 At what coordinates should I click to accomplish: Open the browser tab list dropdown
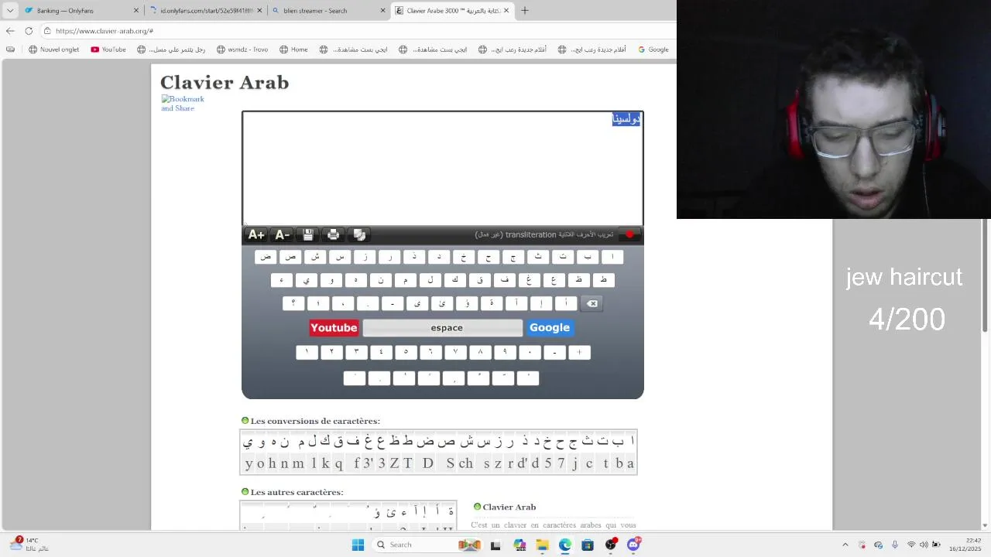[10, 11]
